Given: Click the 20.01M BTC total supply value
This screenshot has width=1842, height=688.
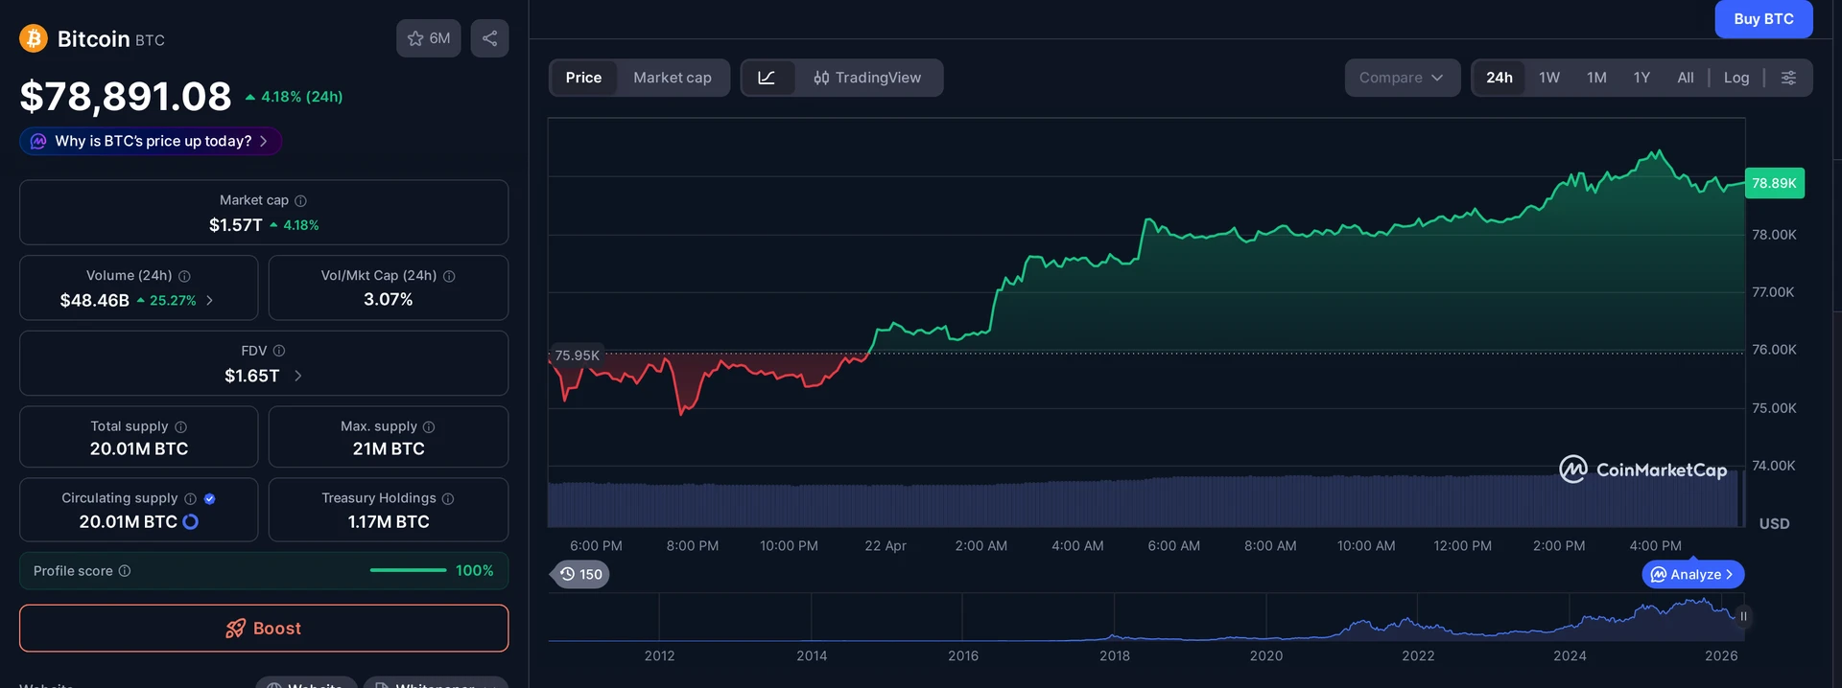Looking at the screenshot, I should pyautogui.click(x=139, y=449).
